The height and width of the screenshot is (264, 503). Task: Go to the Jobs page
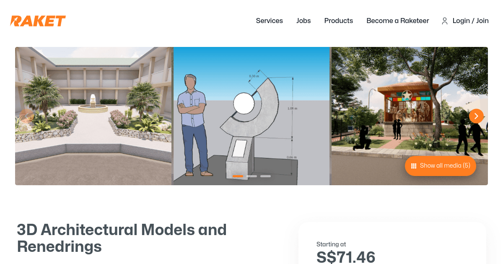click(303, 21)
